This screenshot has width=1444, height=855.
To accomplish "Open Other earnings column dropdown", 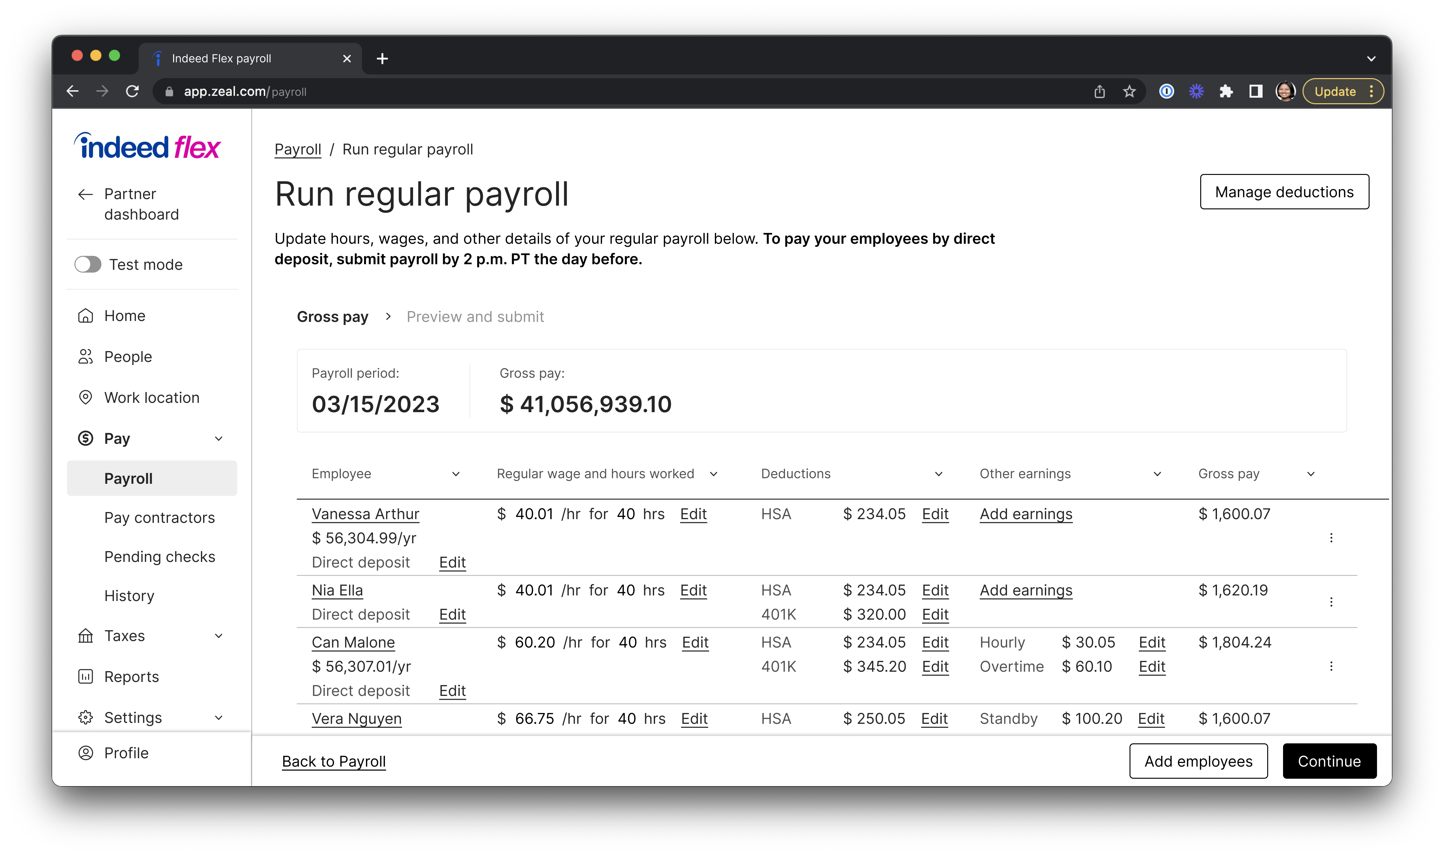I will pos(1157,474).
